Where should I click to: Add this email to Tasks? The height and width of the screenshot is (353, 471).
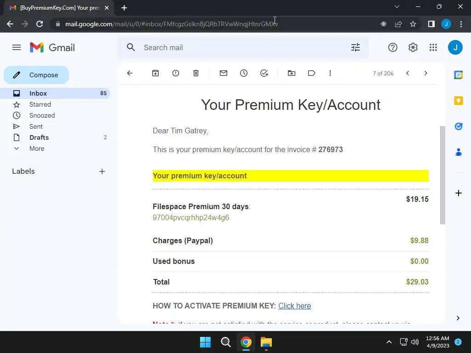point(264,73)
